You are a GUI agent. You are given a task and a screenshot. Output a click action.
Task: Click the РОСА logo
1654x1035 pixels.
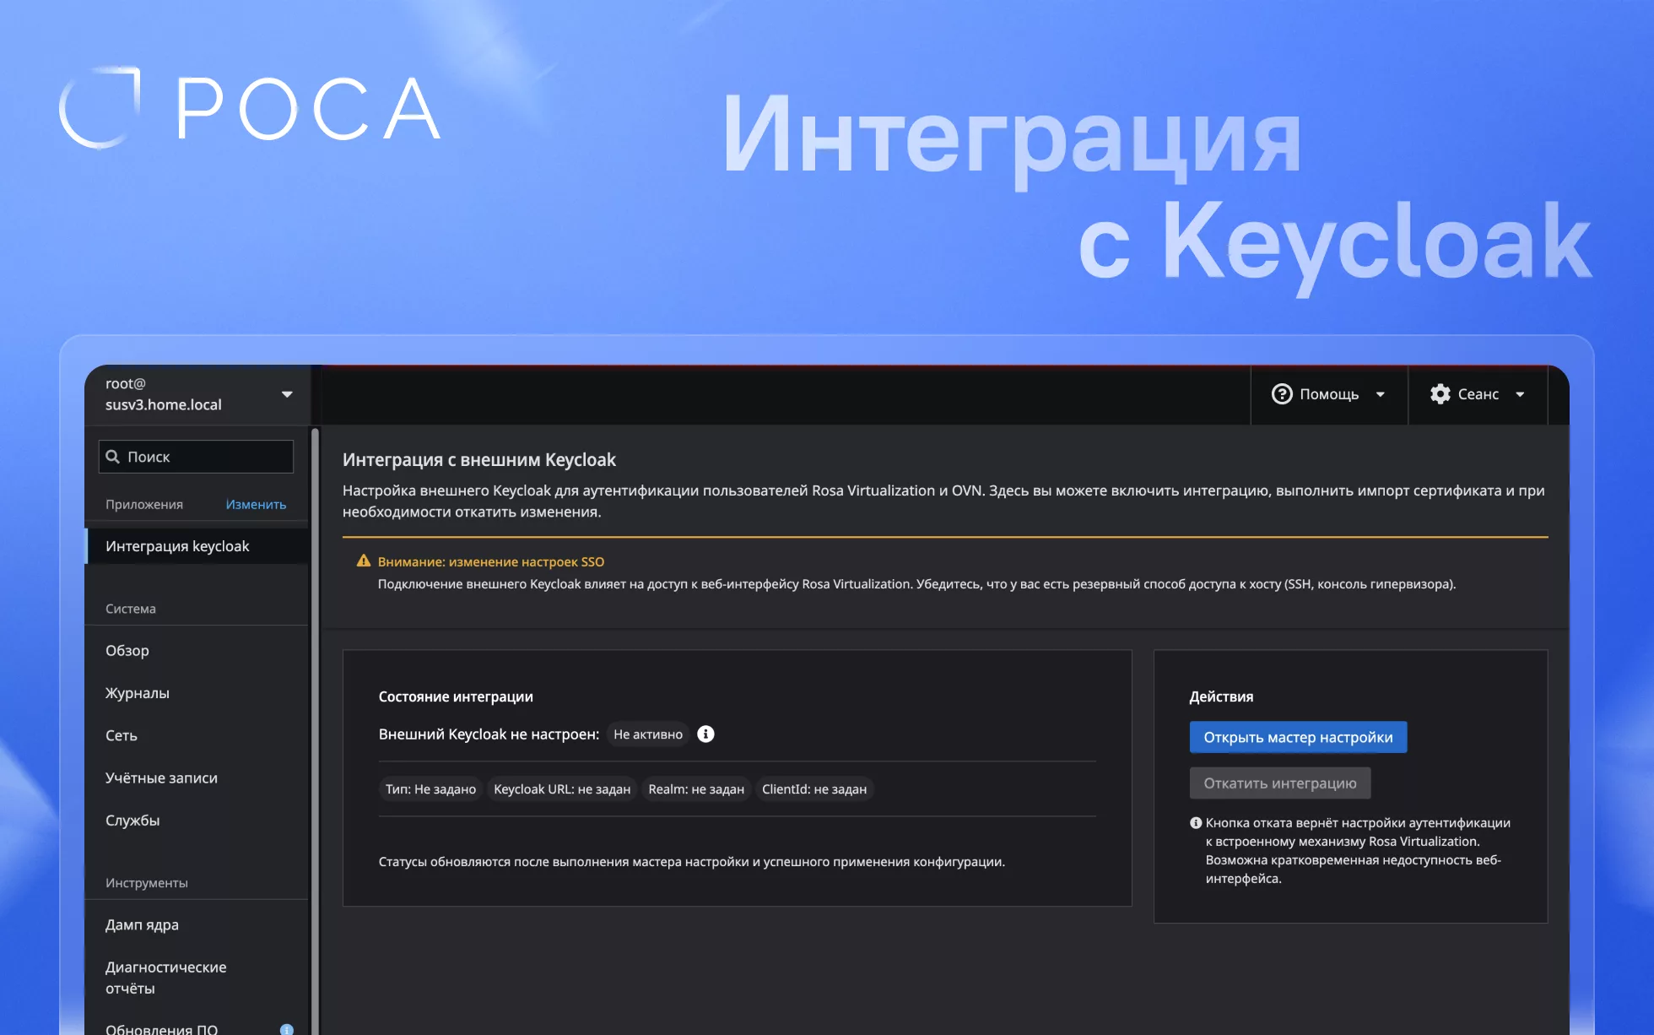coord(250,108)
